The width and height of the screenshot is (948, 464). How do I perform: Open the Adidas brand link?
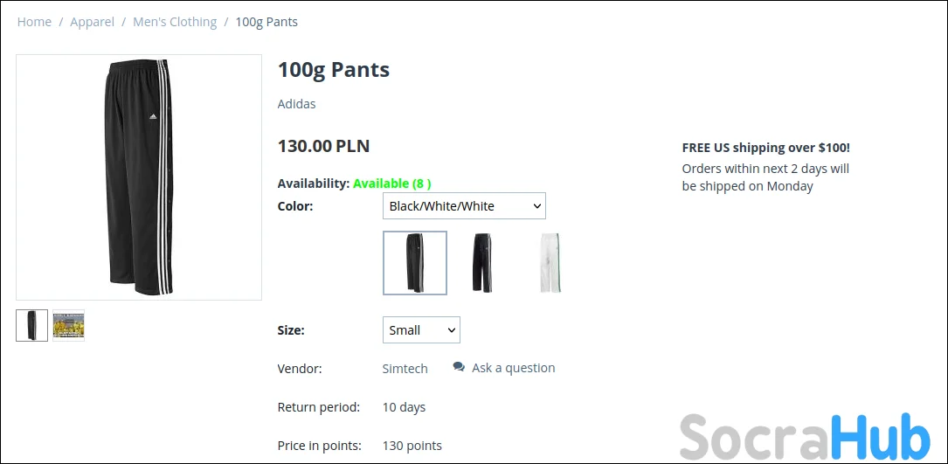(296, 104)
